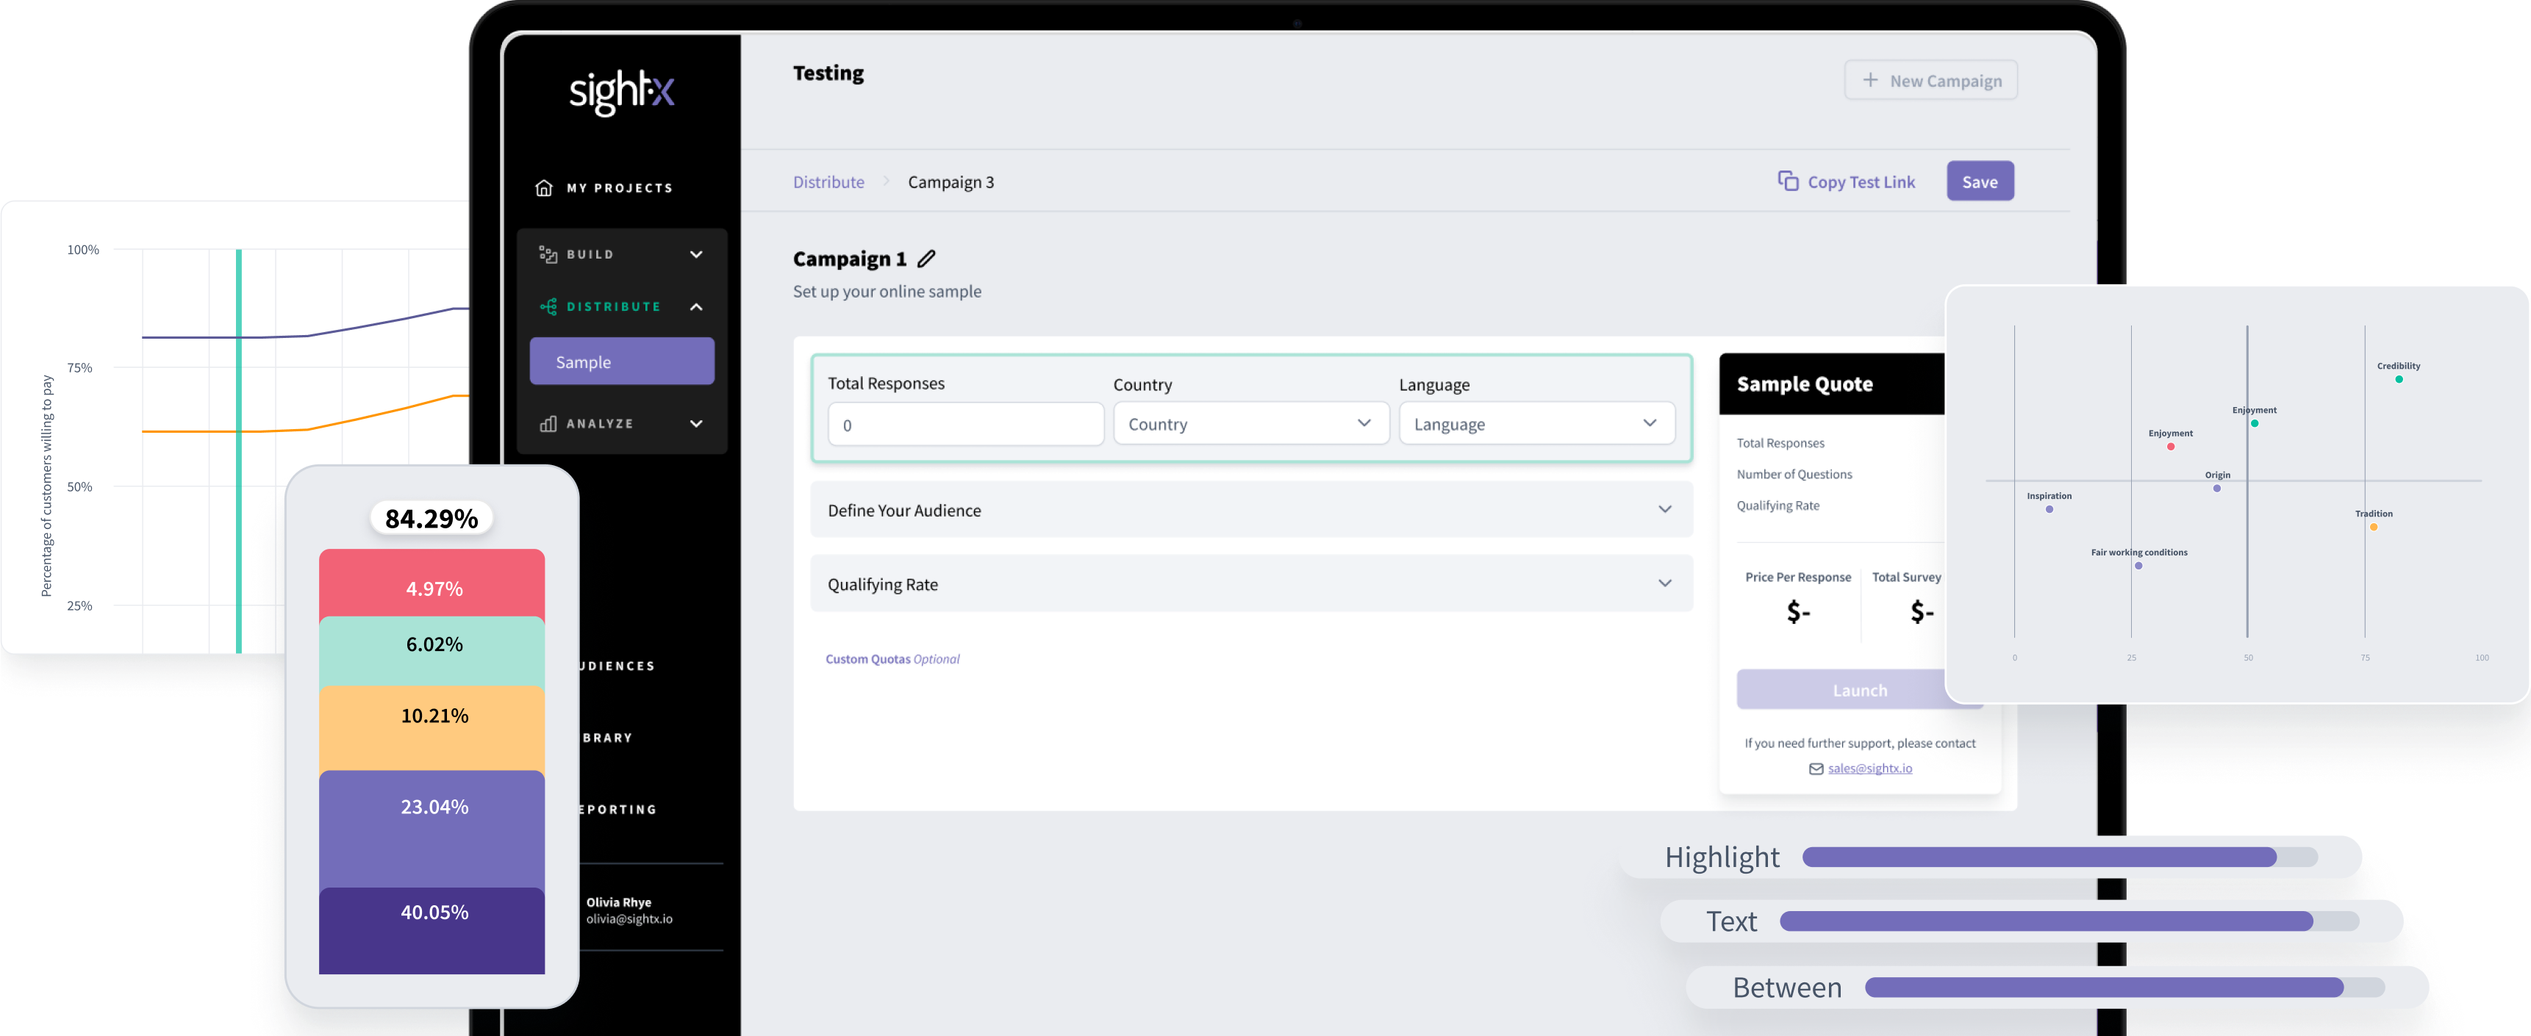
Task: Expand the Analyze menu chevron
Action: (x=695, y=423)
